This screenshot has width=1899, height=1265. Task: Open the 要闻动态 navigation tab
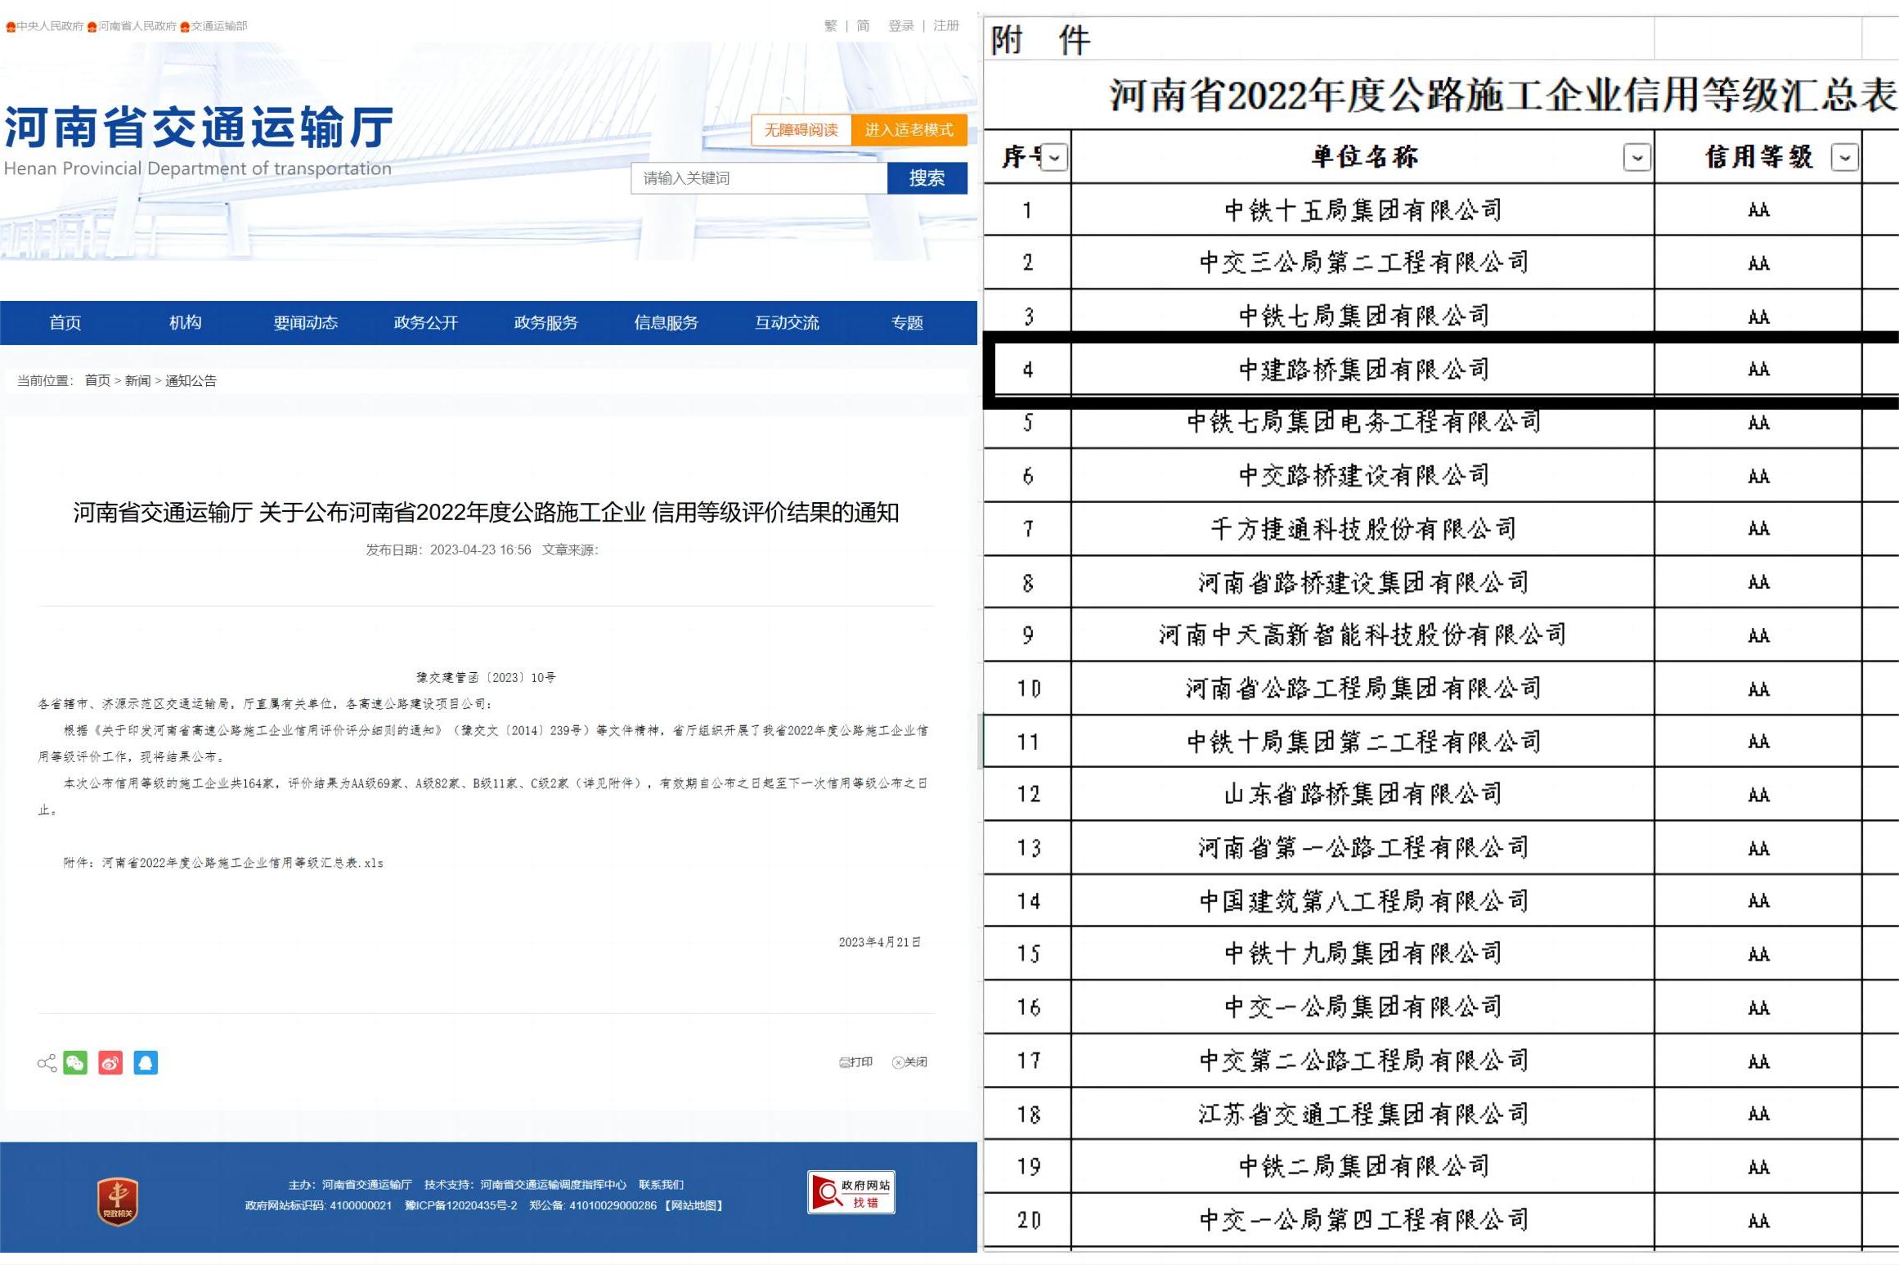coord(306,323)
